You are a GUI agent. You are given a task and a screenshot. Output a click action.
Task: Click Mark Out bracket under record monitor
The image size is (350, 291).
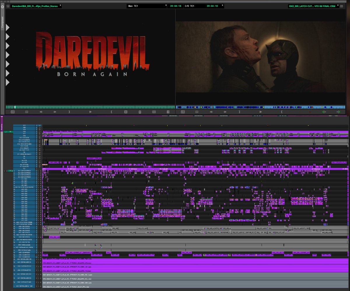tap(239, 112)
